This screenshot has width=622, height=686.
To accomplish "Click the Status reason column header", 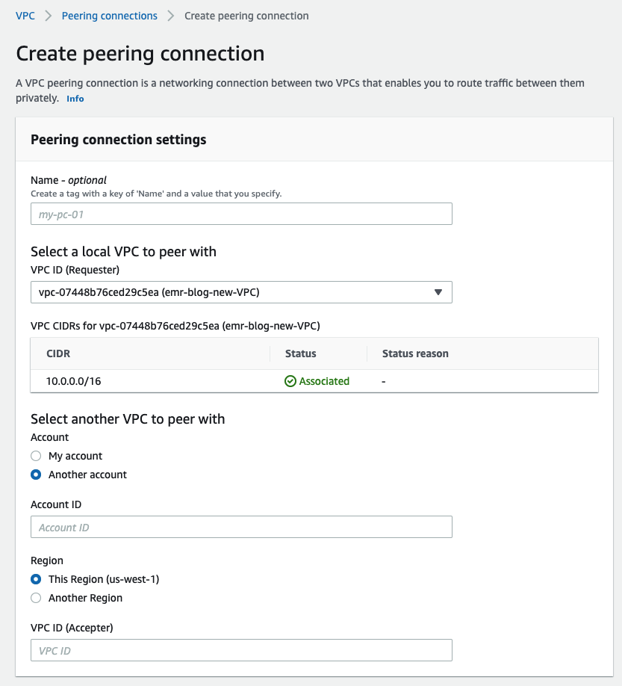I will coord(415,353).
